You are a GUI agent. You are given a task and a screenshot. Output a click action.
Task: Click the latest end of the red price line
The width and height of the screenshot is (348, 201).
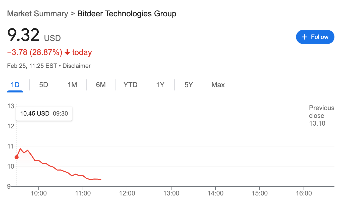101,179
